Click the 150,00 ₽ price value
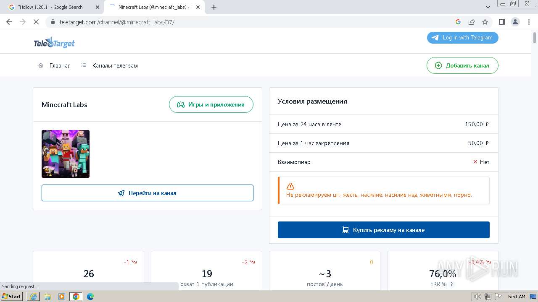 477,124
